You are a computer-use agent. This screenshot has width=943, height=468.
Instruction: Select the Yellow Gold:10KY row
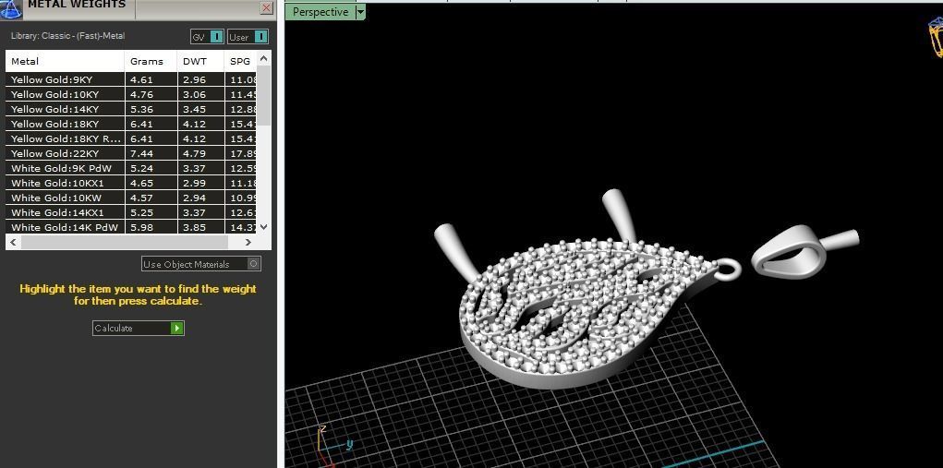(x=131, y=94)
